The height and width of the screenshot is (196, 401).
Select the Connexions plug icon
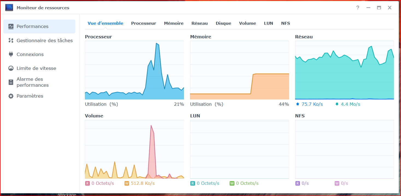pos(11,54)
